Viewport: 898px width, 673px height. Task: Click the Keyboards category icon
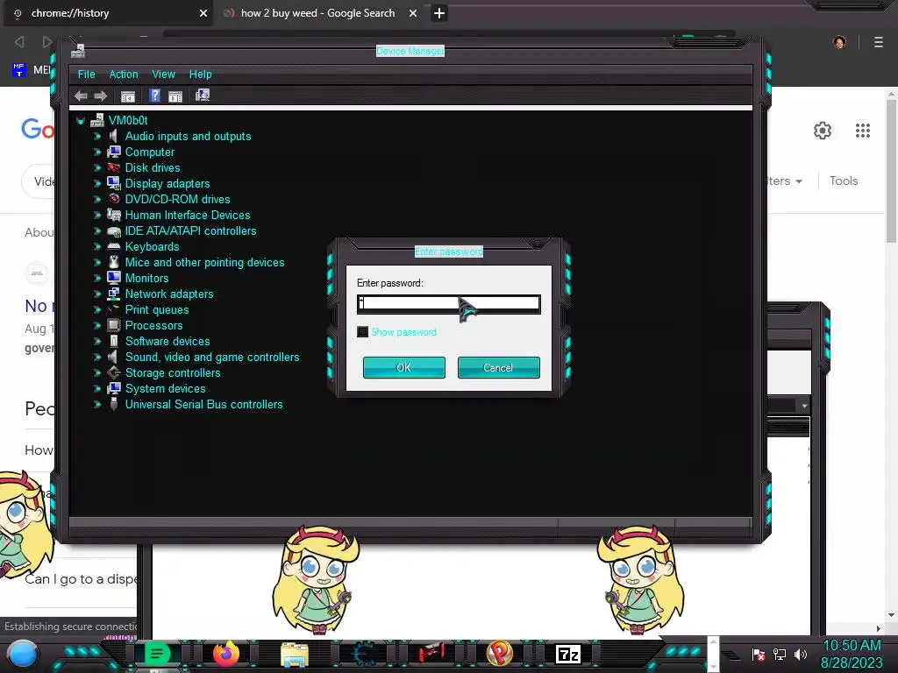113,246
